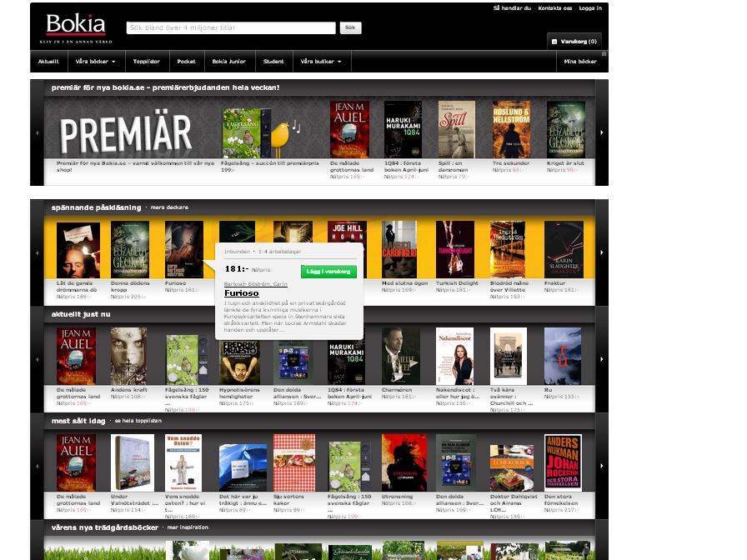Click left arrow of spännande påskläsning row

coord(37,253)
